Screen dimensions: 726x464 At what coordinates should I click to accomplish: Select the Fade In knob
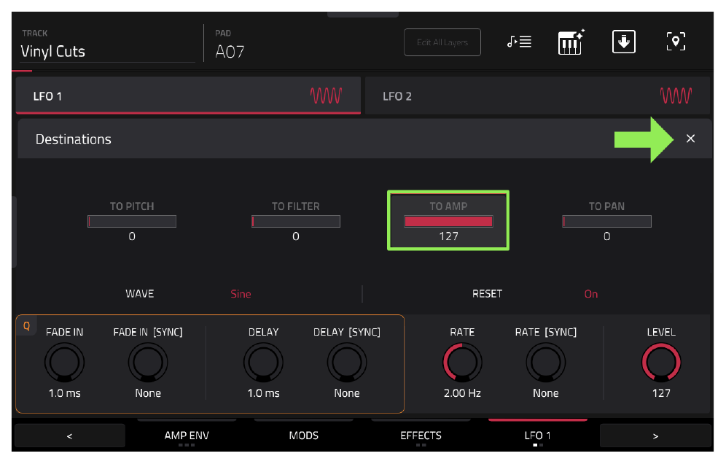tap(64, 363)
